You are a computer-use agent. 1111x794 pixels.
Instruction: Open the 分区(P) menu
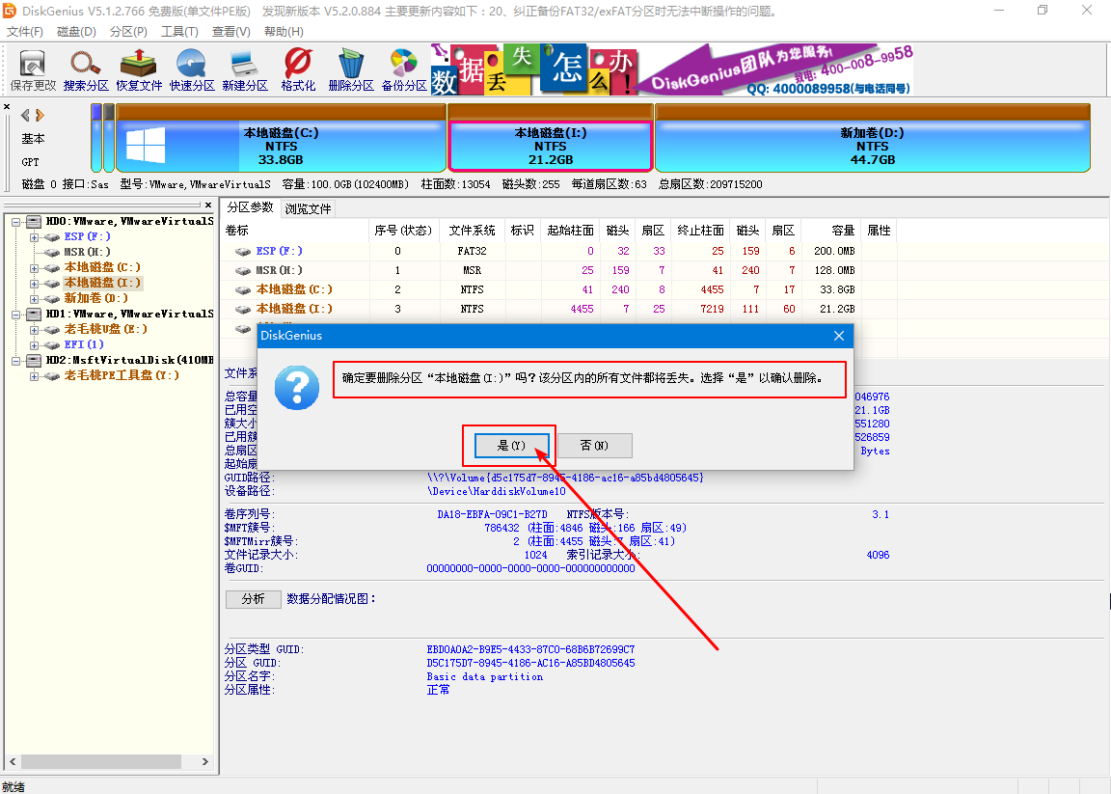(x=128, y=32)
